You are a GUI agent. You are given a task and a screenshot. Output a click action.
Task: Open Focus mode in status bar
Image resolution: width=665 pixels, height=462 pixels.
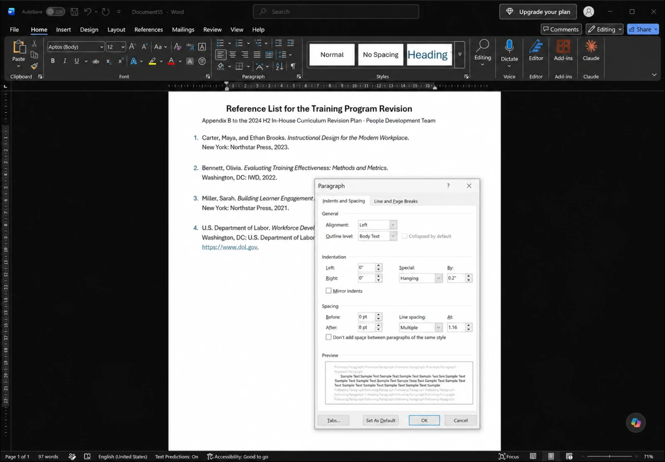509,456
